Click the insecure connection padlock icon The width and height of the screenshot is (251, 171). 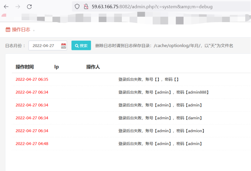click(x=86, y=7)
